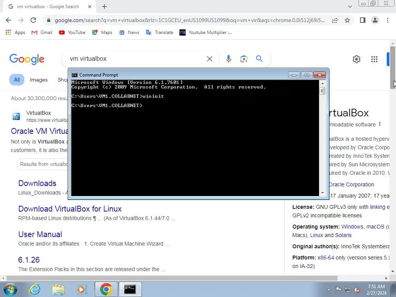Share this page using the share icon
This screenshot has height=297, width=396.
[335, 20]
